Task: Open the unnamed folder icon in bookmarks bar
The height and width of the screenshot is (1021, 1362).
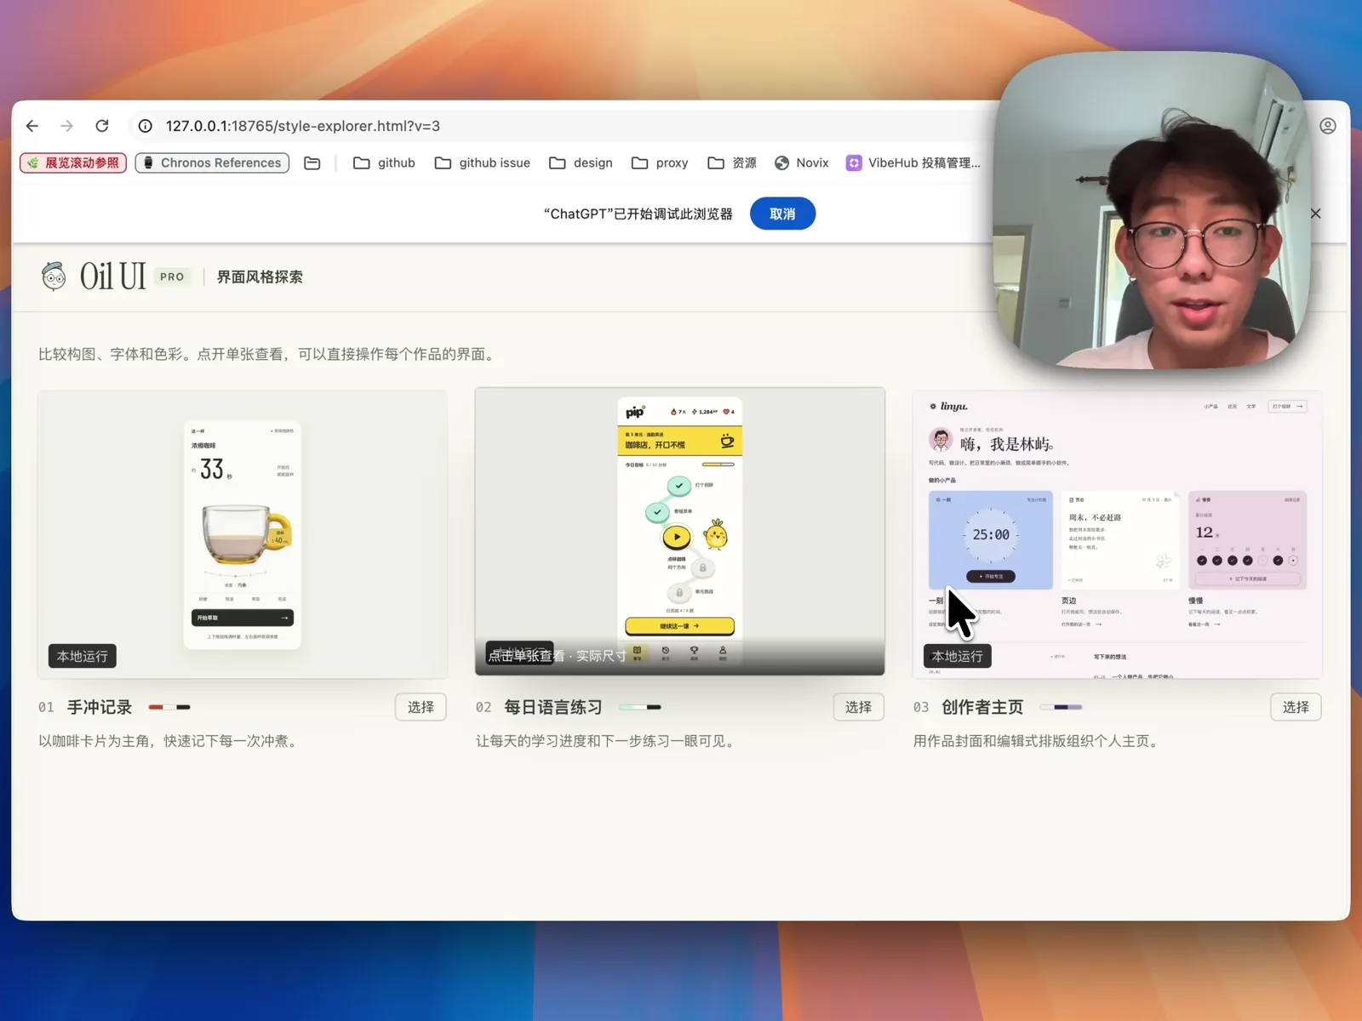Action: [x=312, y=163]
